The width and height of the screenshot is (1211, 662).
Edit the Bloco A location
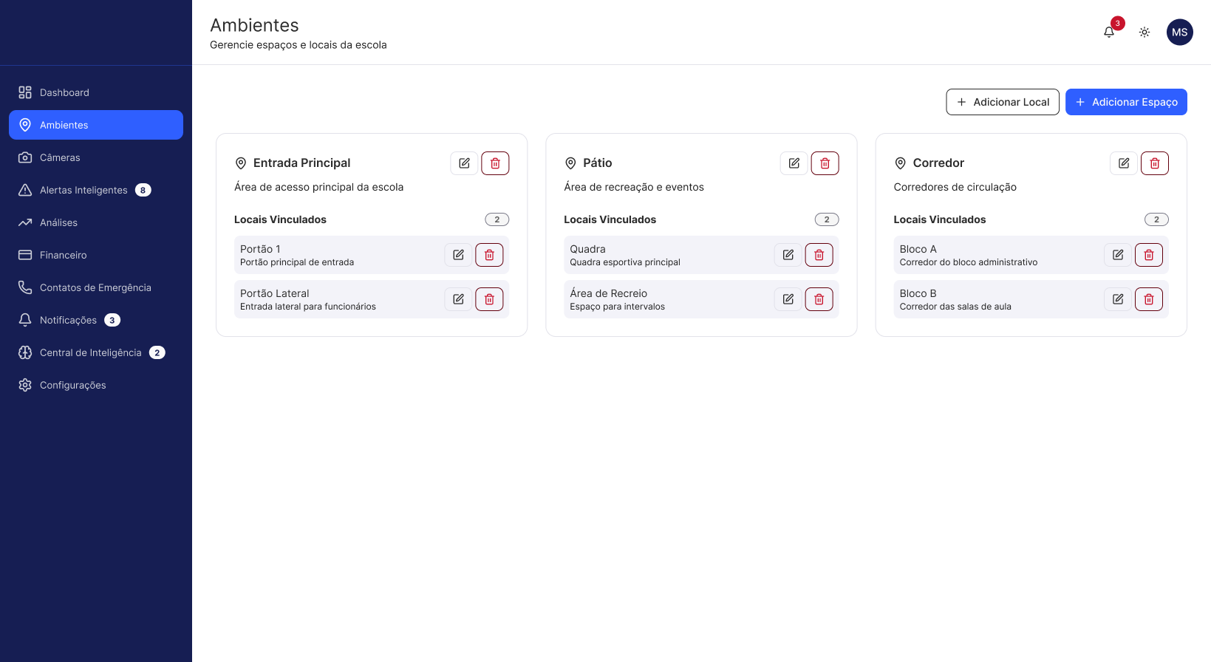(x=1117, y=255)
